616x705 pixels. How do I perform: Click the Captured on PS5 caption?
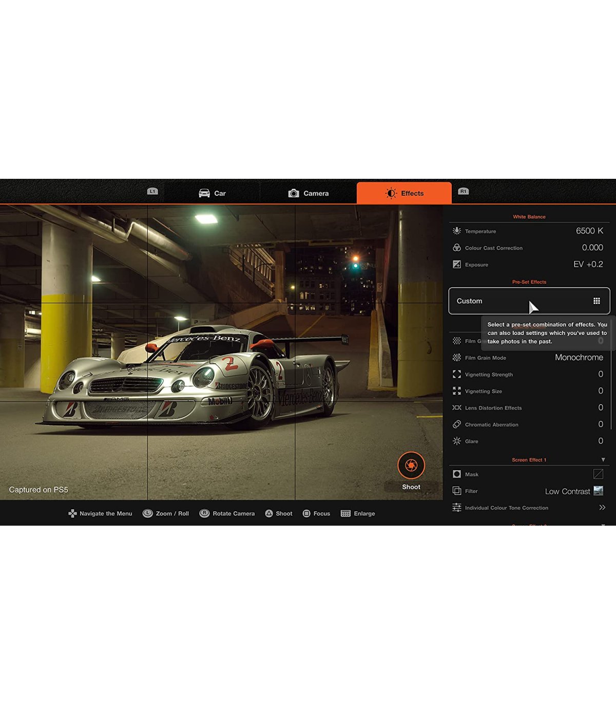38,490
